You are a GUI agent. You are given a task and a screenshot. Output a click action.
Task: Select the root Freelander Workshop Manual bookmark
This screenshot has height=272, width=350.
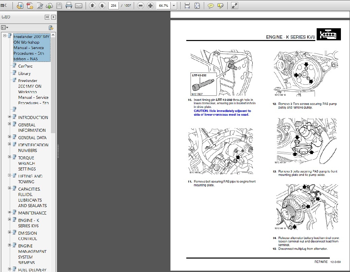tap(32, 48)
